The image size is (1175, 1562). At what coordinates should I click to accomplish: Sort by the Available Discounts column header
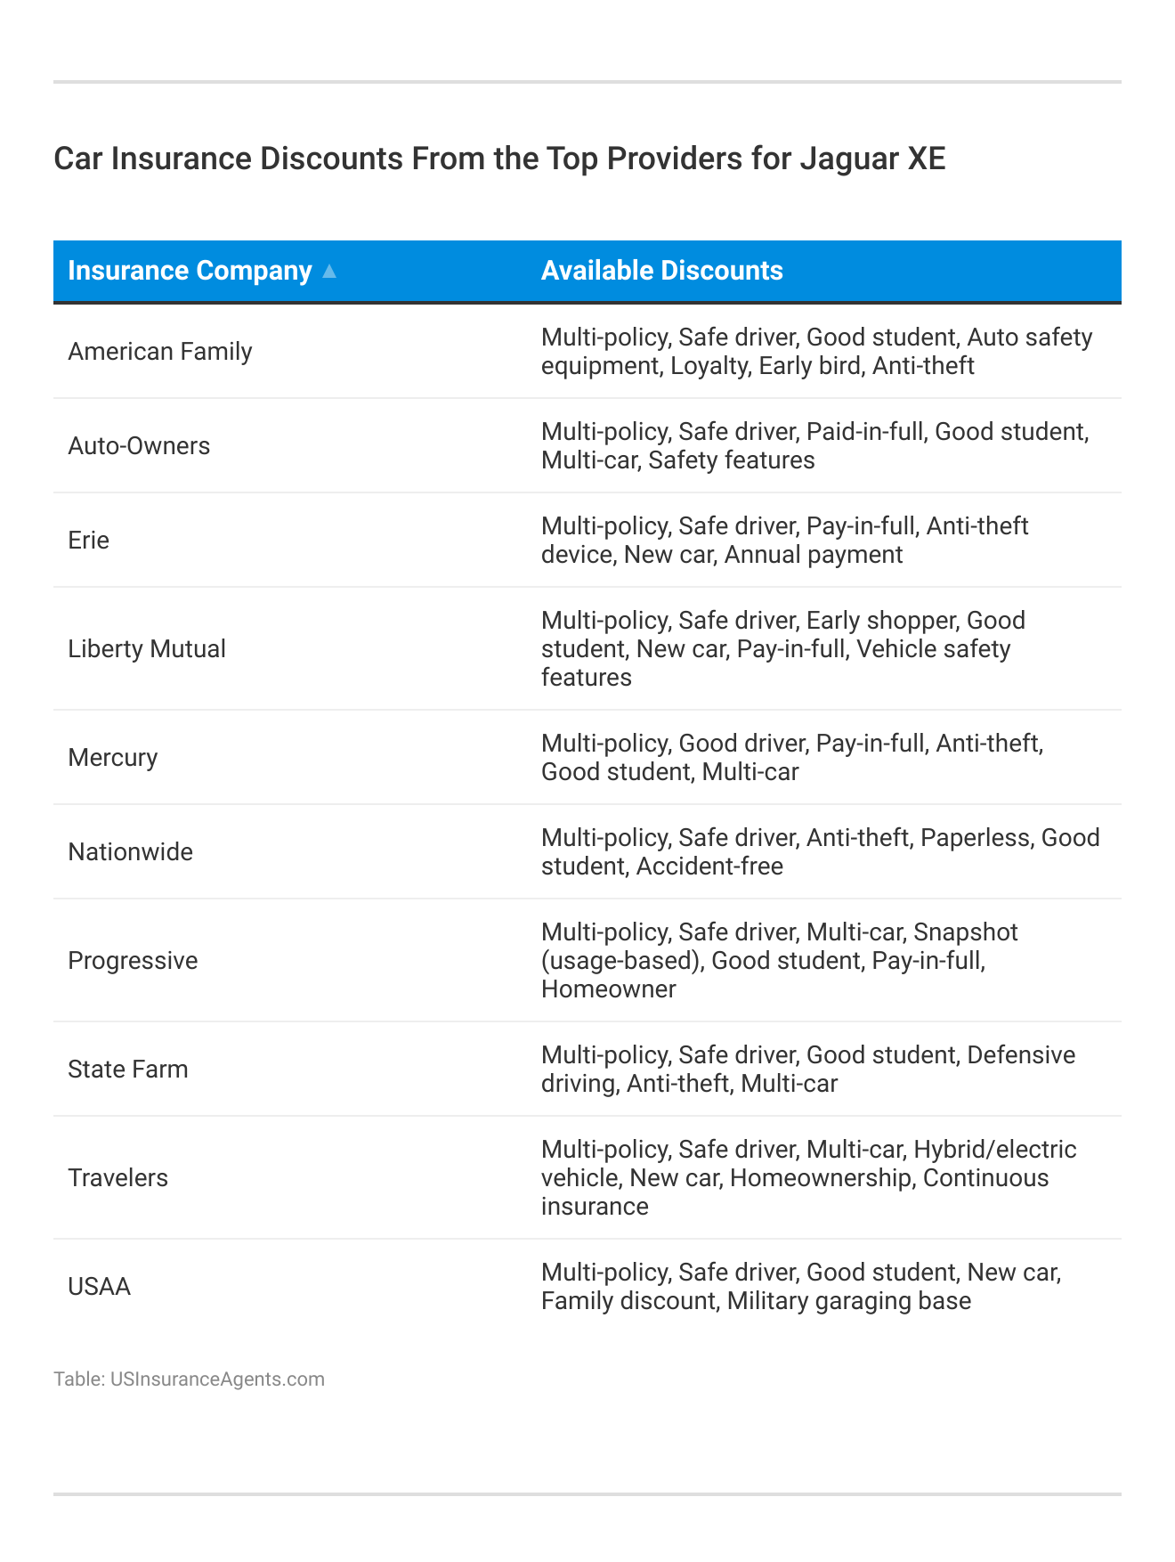coord(661,271)
